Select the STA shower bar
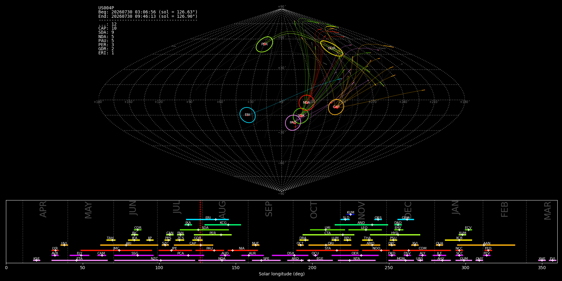Image resolution: width=562 pixels, height=281 pixels. coord(328,250)
